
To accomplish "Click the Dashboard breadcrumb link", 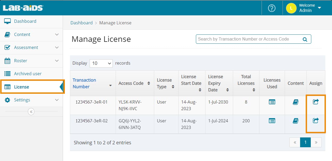I will tap(81, 23).
